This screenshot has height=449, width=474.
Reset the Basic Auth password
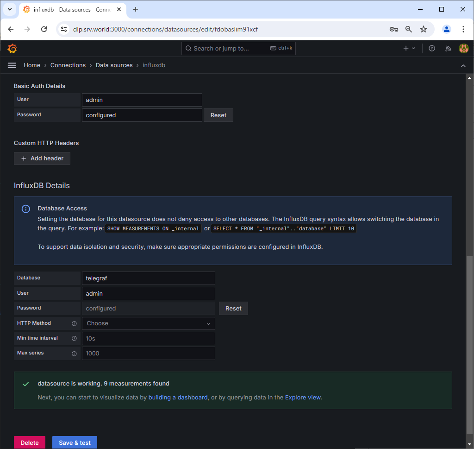[x=218, y=115]
